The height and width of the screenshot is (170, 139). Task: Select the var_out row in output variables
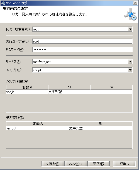click(69, 128)
